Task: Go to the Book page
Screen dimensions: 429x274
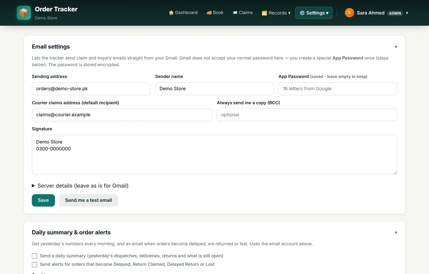Action: (x=215, y=13)
